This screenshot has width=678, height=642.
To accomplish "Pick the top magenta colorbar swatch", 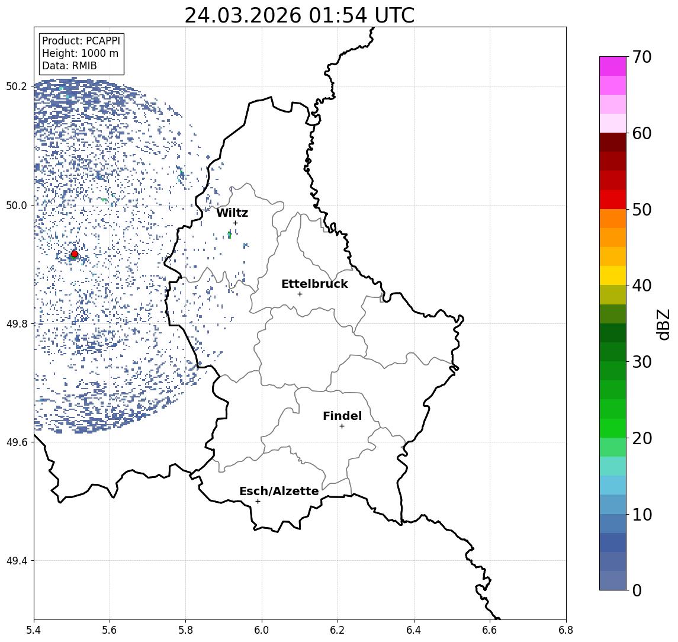I will tap(613, 66).
